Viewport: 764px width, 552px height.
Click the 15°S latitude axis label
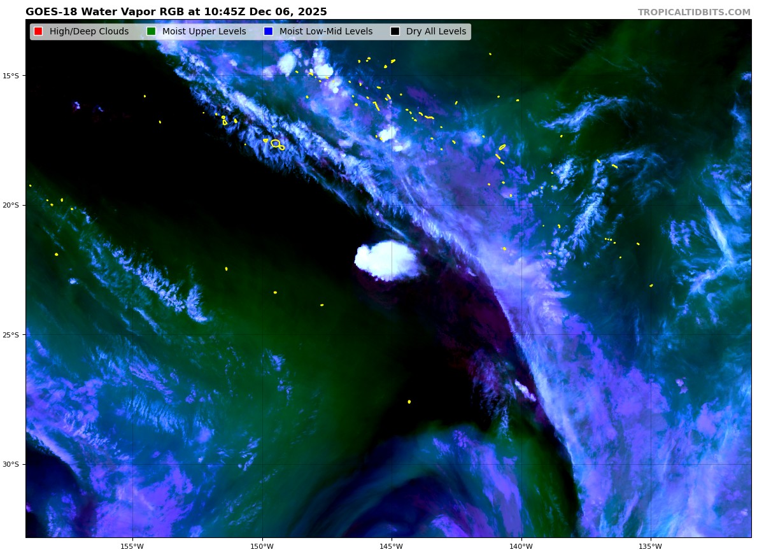pos(11,76)
